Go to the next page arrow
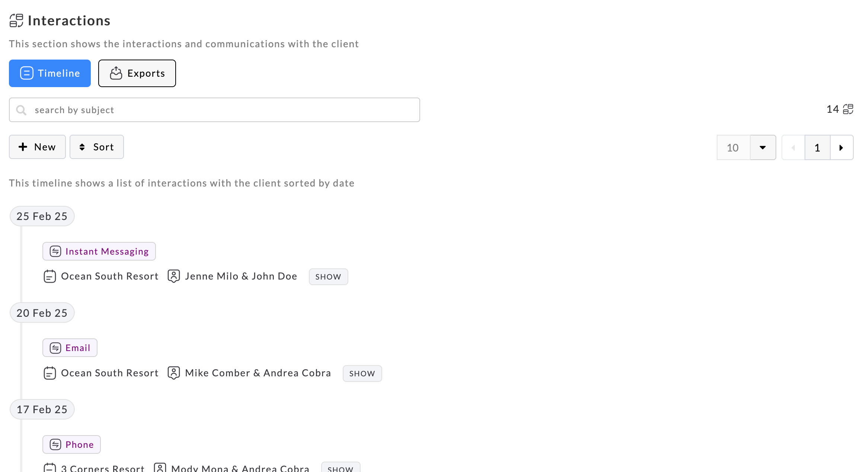Screen dimensions: 863x472 [841, 148]
